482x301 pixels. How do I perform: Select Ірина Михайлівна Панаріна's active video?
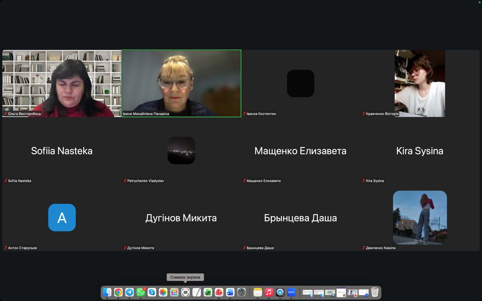(181, 84)
